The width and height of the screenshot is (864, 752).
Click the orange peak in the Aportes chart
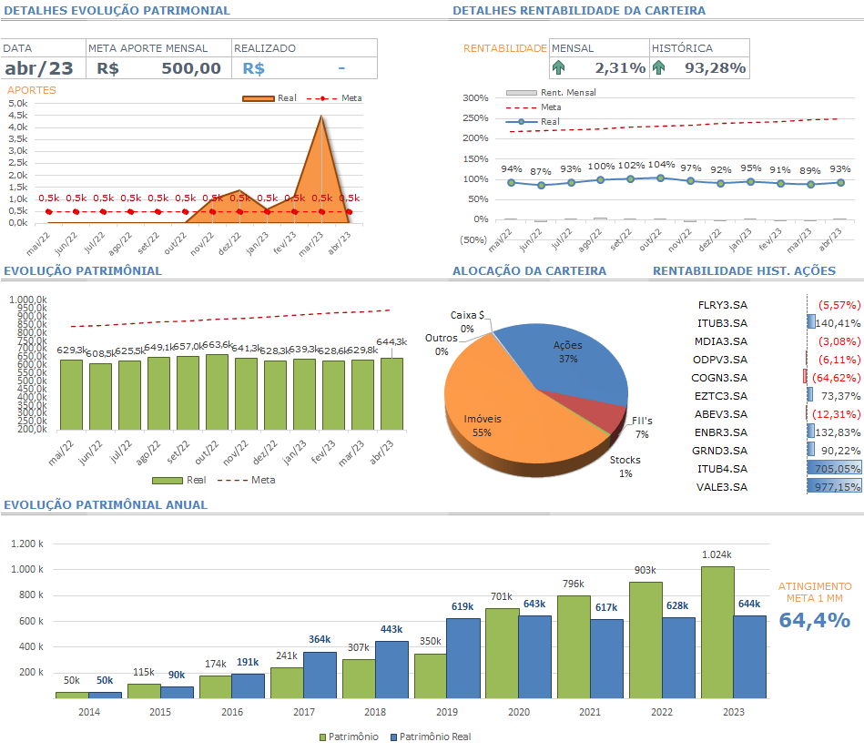pyautogui.click(x=321, y=117)
